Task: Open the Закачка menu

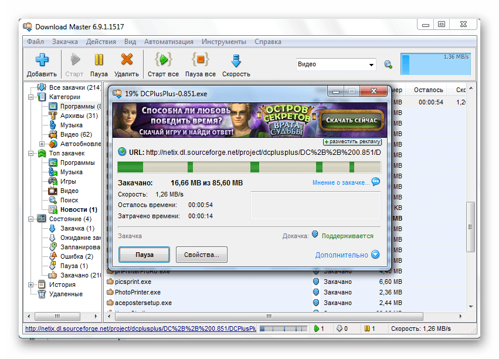Action: (x=65, y=42)
